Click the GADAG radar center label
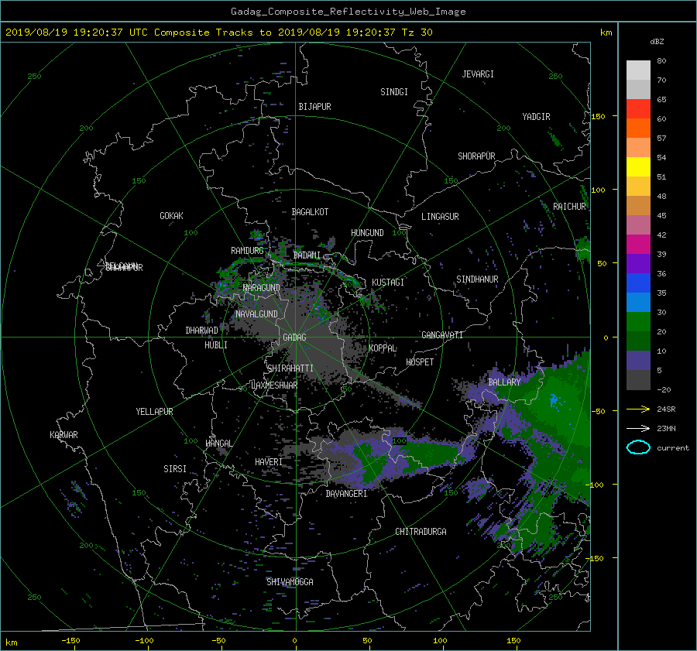The image size is (697, 651). tap(294, 337)
